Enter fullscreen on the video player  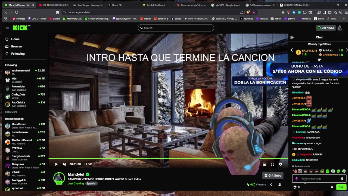tap(272, 164)
